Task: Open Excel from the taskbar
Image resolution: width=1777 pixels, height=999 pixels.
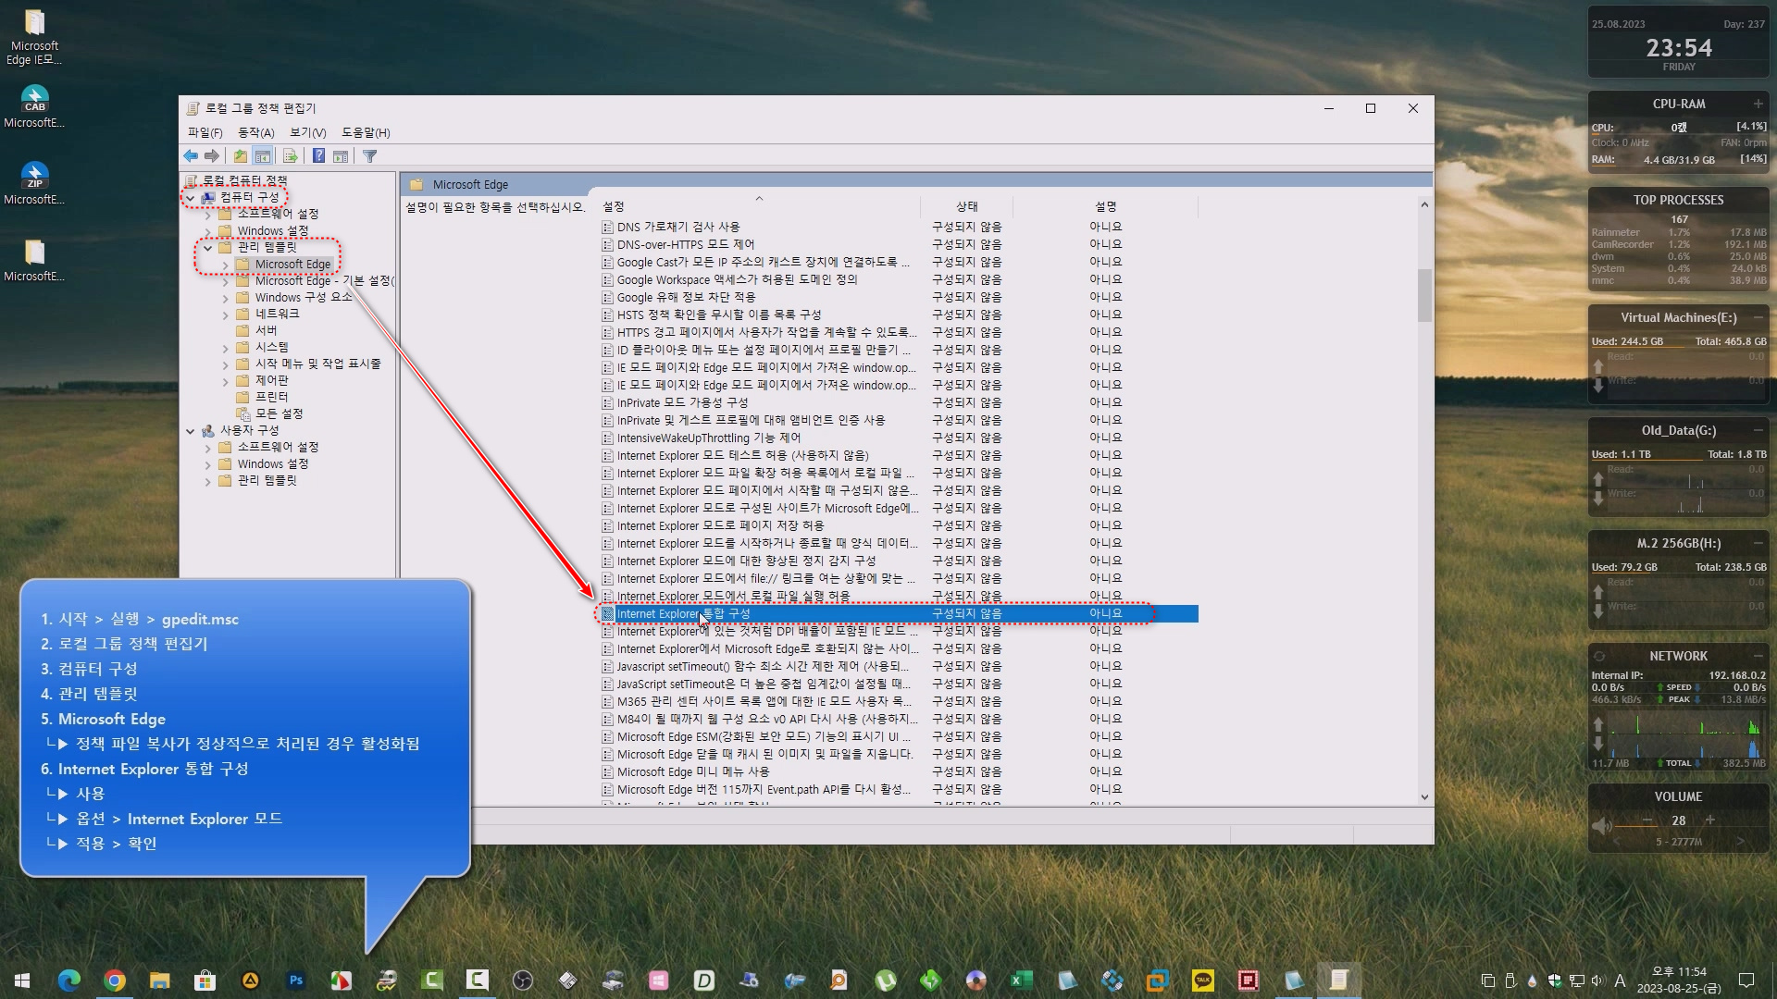Action: click(x=1022, y=980)
